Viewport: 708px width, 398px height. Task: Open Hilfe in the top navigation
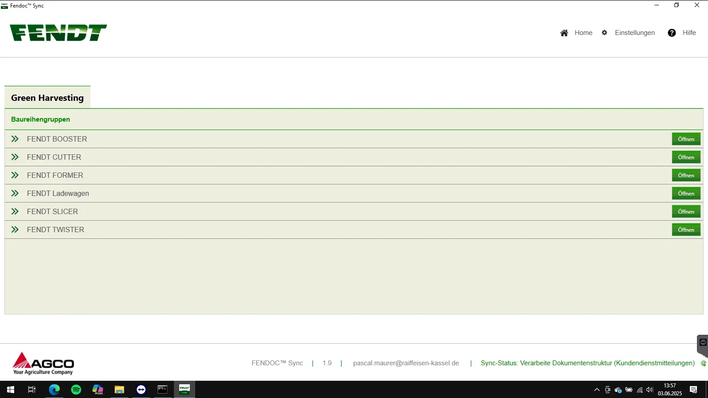[689, 33]
